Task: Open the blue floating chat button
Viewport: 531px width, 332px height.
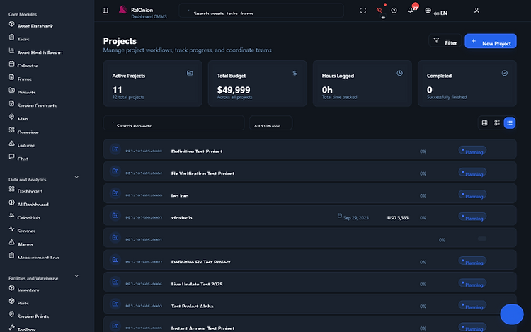Action: (x=512, y=314)
